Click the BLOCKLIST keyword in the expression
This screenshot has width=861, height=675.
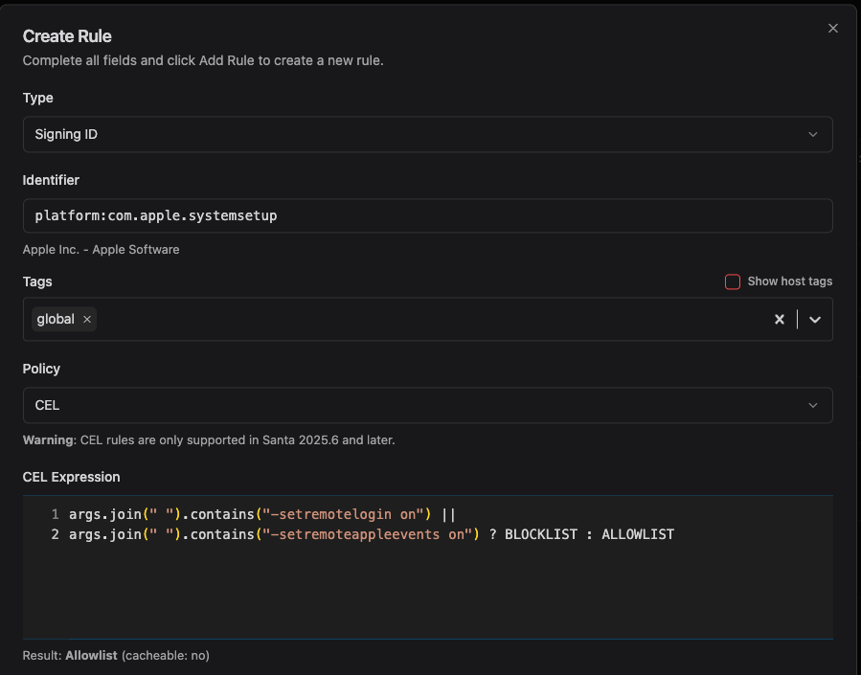(x=540, y=534)
